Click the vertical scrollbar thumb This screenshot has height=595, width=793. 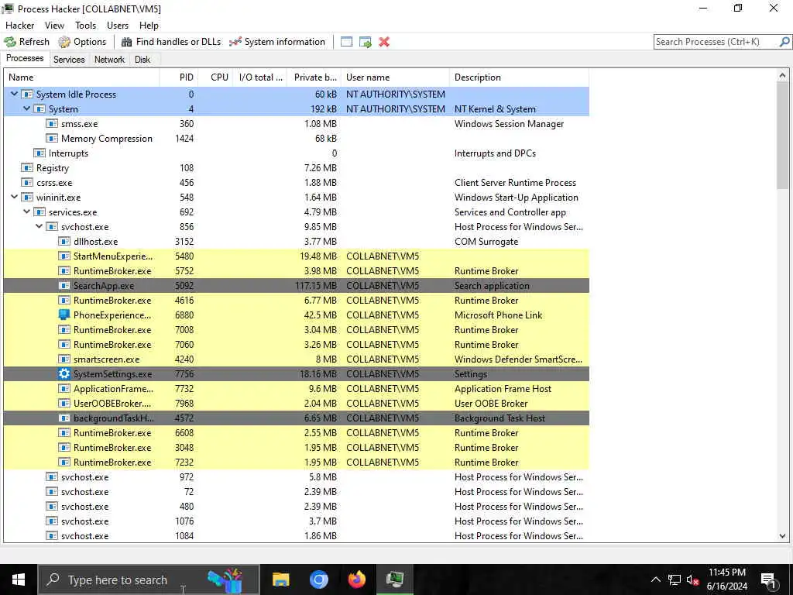pos(782,135)
